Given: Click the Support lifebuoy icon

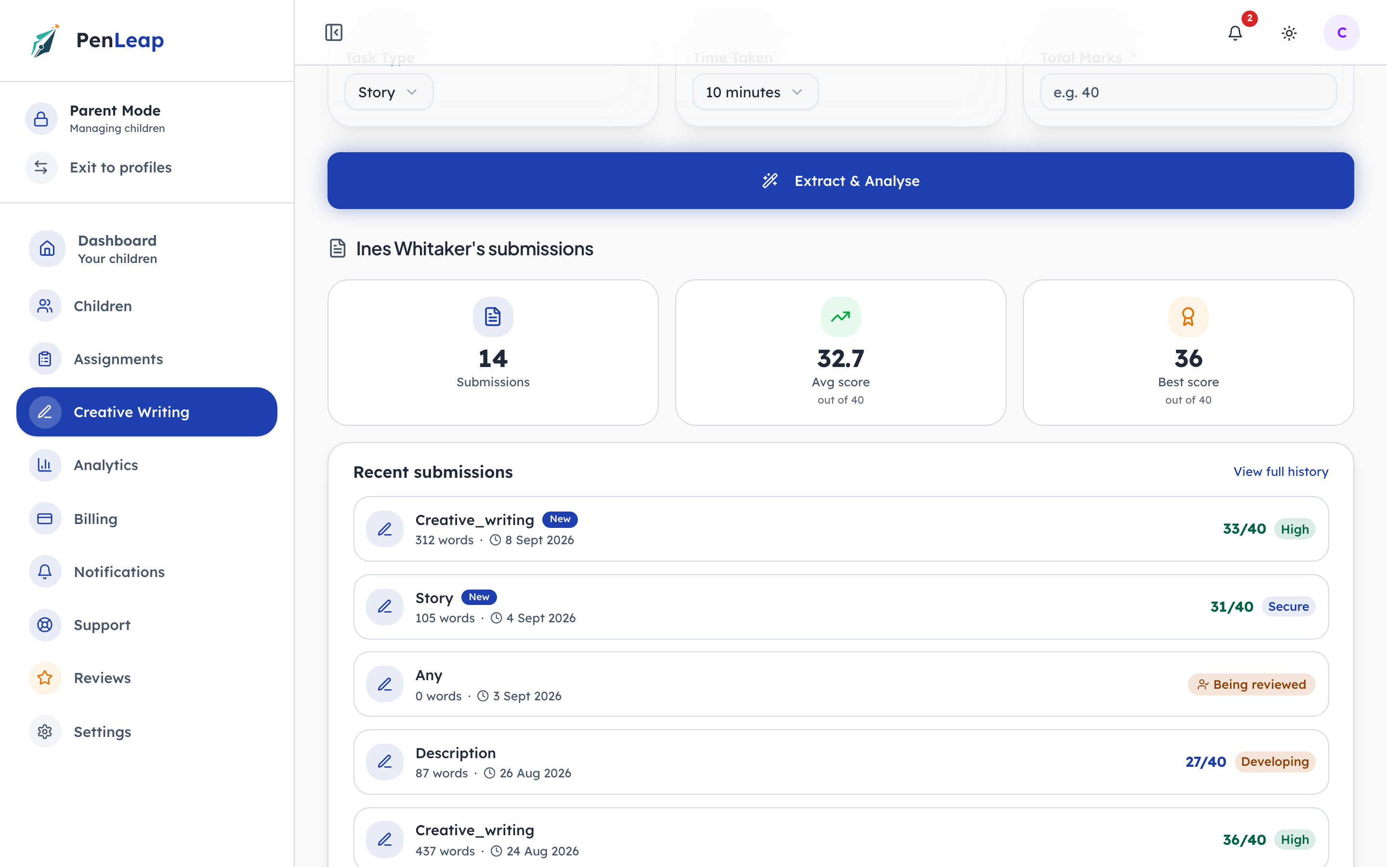Looking at the screenshot, I should pyautogui.click(x=45, y=625).
